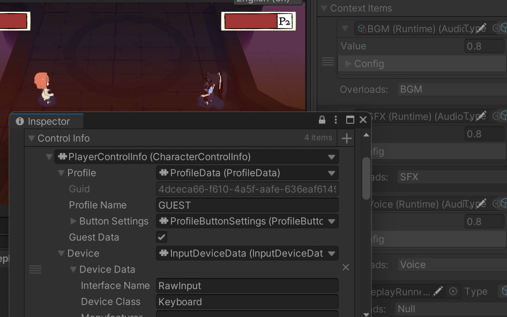Click the orange-haired character in game view
This screenshot has height=317, width=507.
click(x=43, y=88)
